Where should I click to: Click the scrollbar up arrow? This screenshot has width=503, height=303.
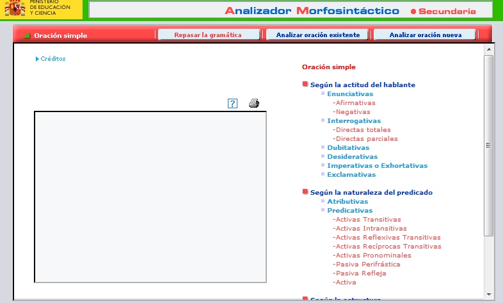(489, 49)
